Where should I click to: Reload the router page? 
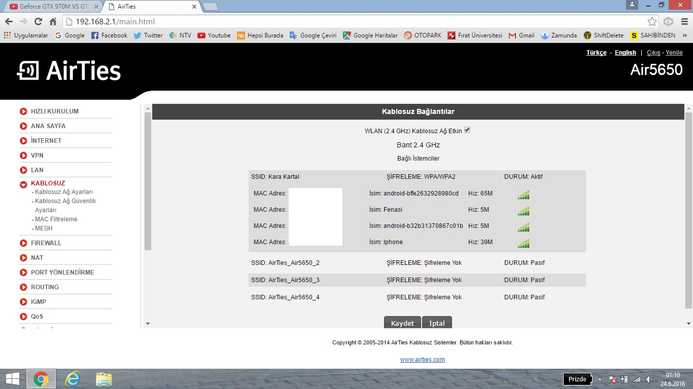click(38, 22)
